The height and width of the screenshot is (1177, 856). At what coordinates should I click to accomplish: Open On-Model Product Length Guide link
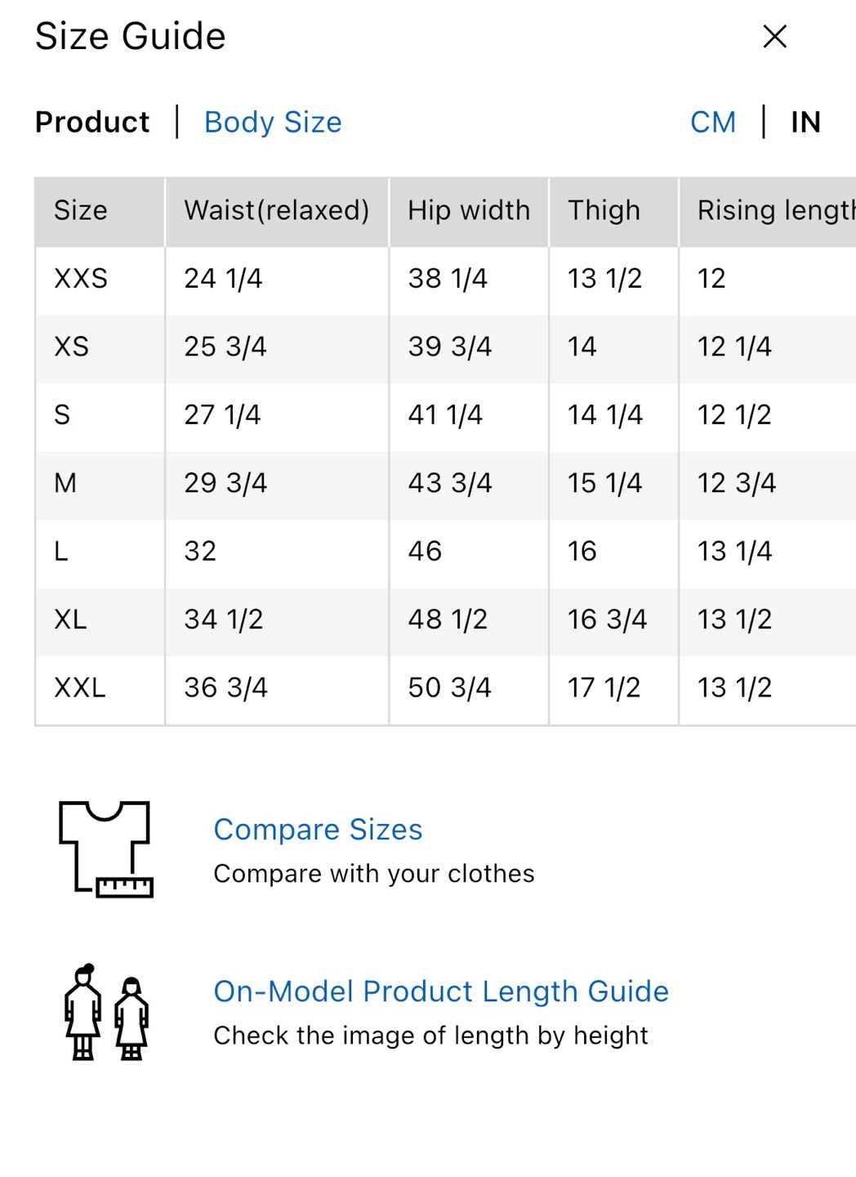click(441, 991)
